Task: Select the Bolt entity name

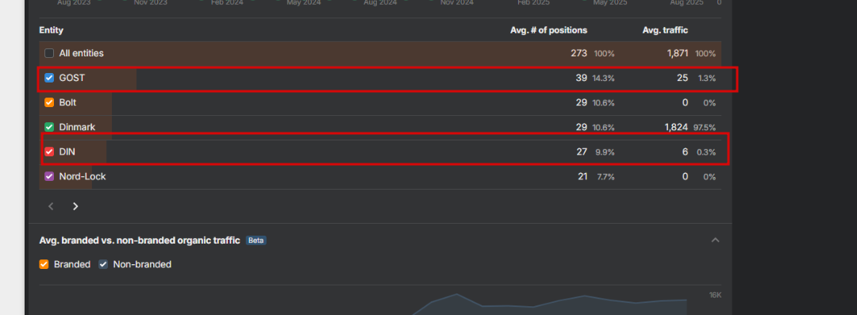Action: (x=67, y=103)
